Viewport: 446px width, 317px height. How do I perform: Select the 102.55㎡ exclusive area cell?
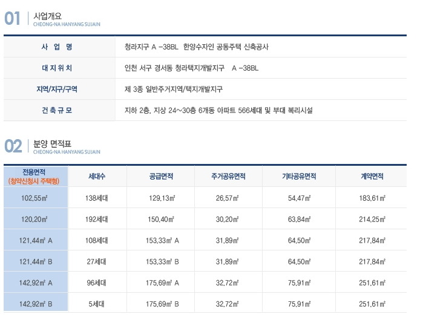point(34,198)
